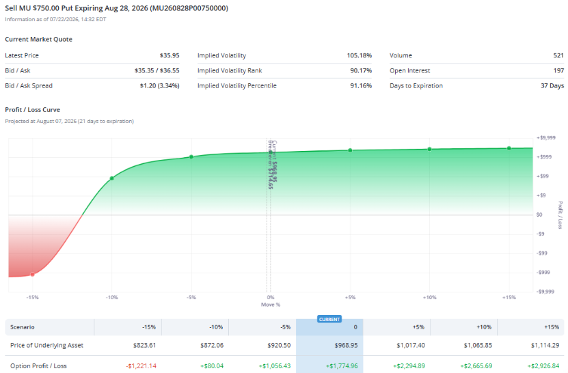Click the profit value +$2,294.89
Viewport: 568px width, 373px height.
click(x=409, y=365)
